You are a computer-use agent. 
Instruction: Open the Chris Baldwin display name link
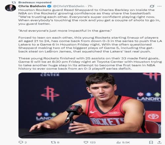point(32,6)
